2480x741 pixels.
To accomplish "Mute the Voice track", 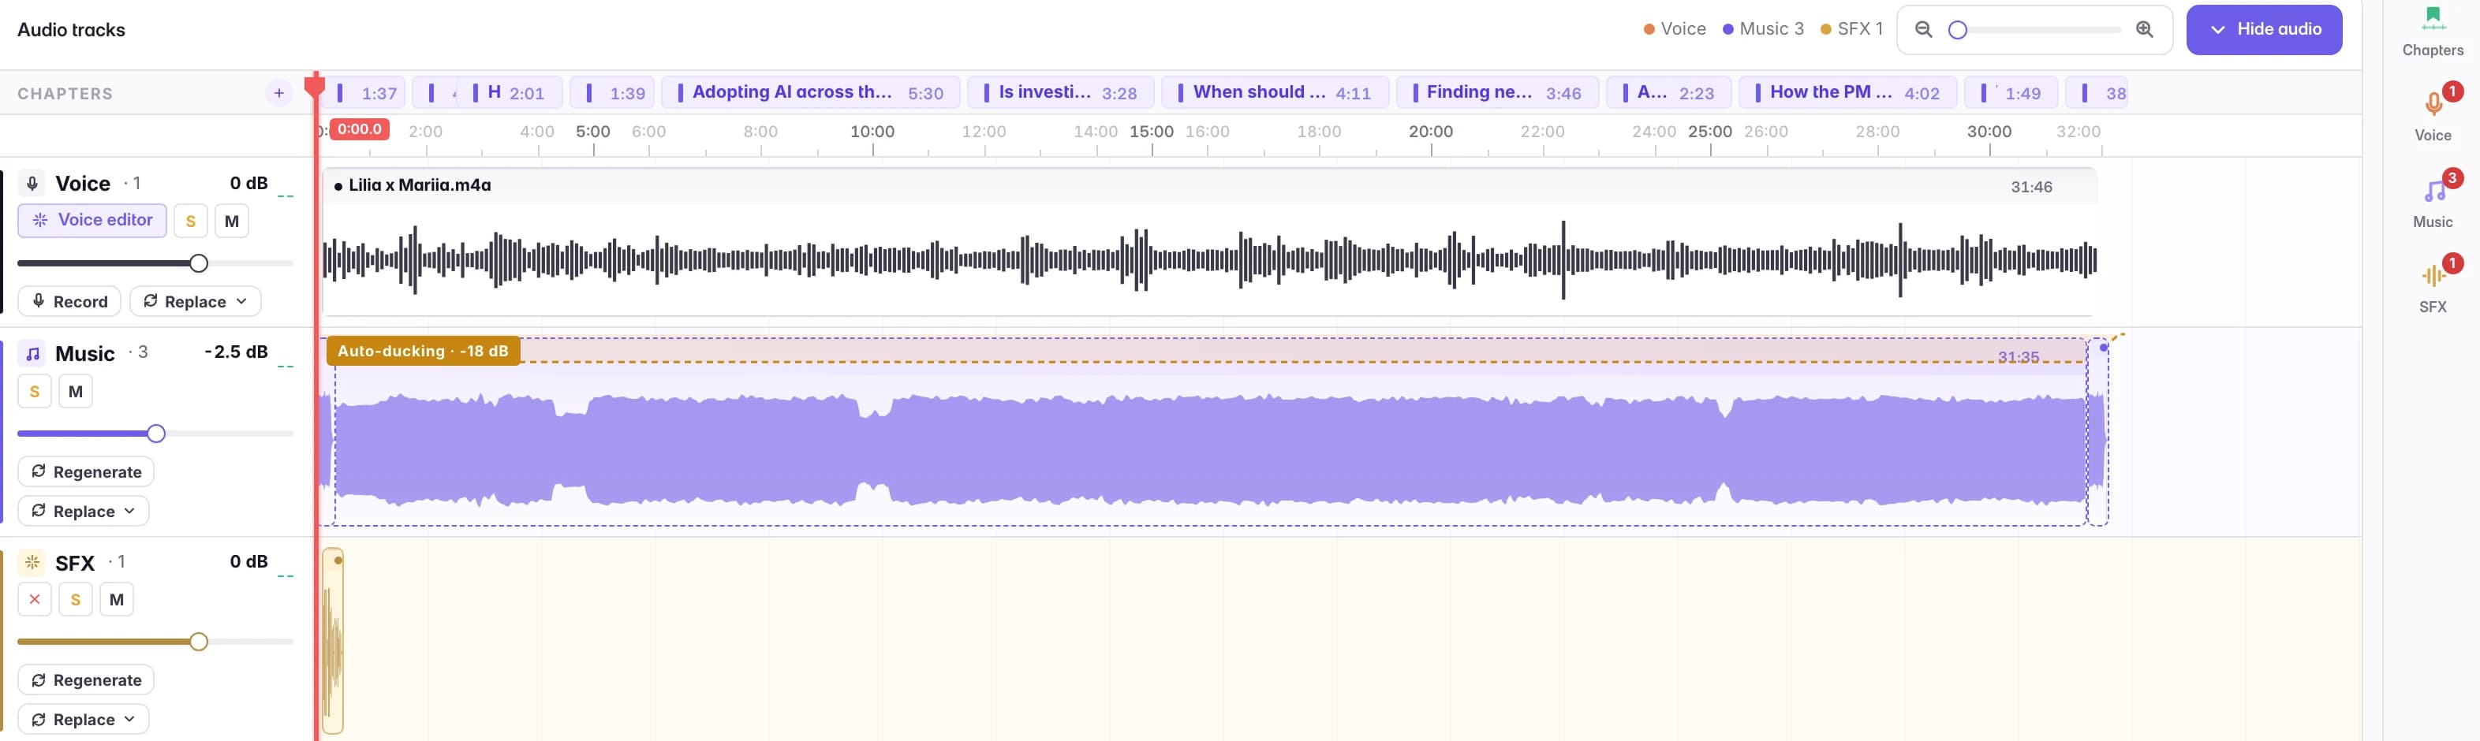I will pyautogui.click(x=232, y=222).
